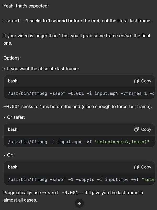157x210 pixels.
Task: Click the bash label on the third code block
Action: tap(13, 167)
